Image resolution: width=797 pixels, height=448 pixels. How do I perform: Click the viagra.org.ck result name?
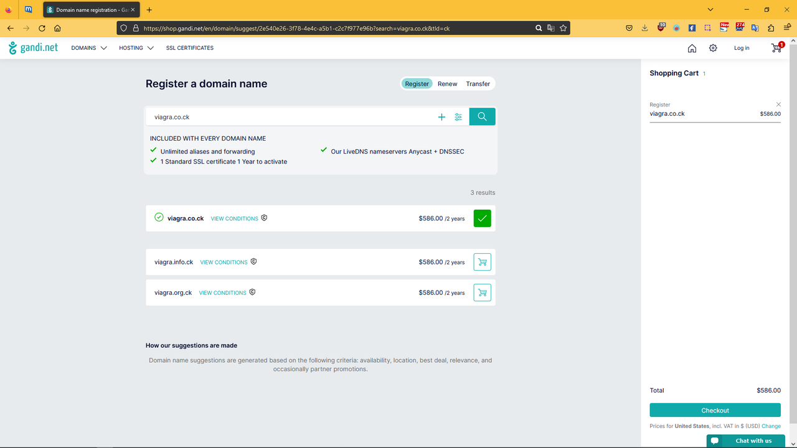coord(173,292)
